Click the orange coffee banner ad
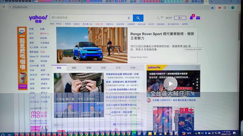The height and width of the screenshot is (136, 243). coord(22,58)
